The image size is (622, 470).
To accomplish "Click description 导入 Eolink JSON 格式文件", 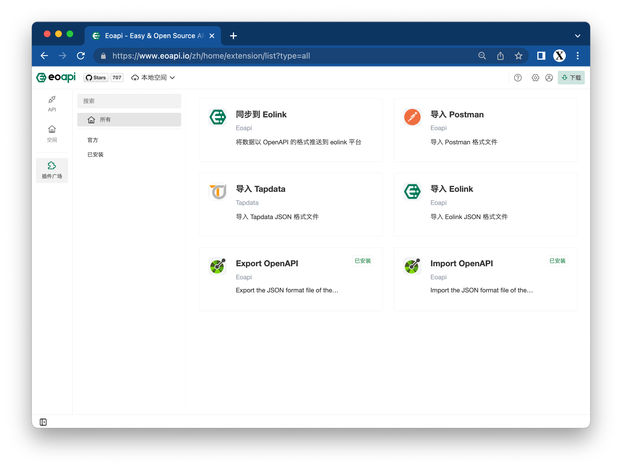I will 469,217.
